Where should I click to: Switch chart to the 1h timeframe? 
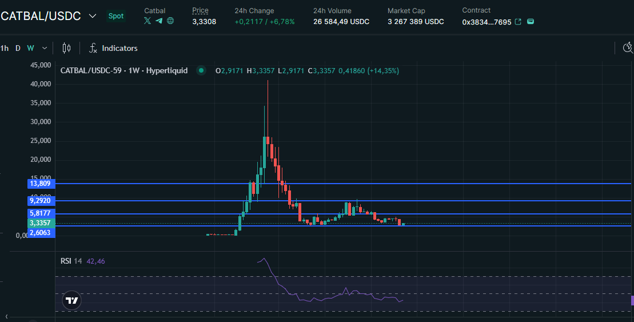(x=5, y=48)
